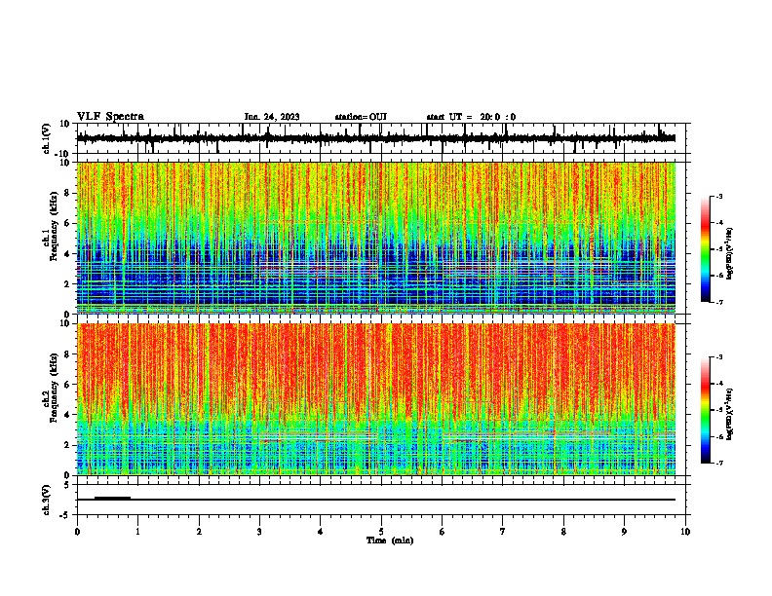Click the ch.2 frequency tick "2"

[x=67, y=445]
